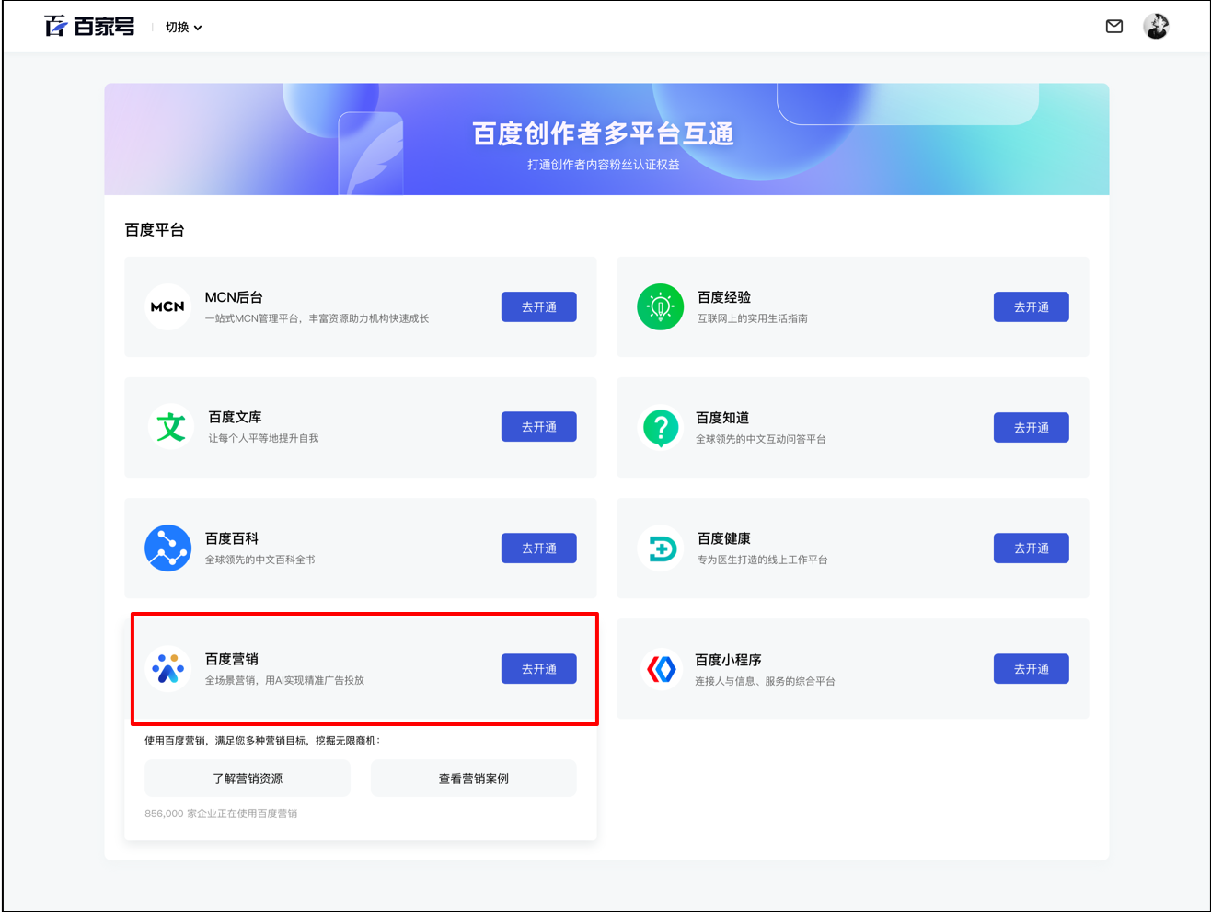Screen dimensions: 1211x912
Task: Click the text 一站式MCN管理平台，丰富资源助力机构快速成长
Action: click(x=317, y=318)
